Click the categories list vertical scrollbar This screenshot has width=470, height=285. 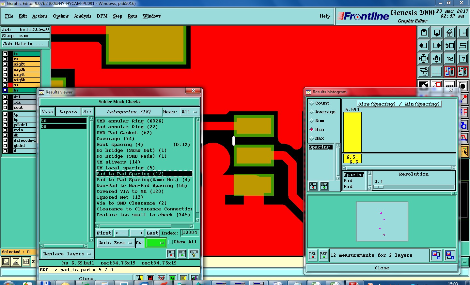click(x=197, y=170)
